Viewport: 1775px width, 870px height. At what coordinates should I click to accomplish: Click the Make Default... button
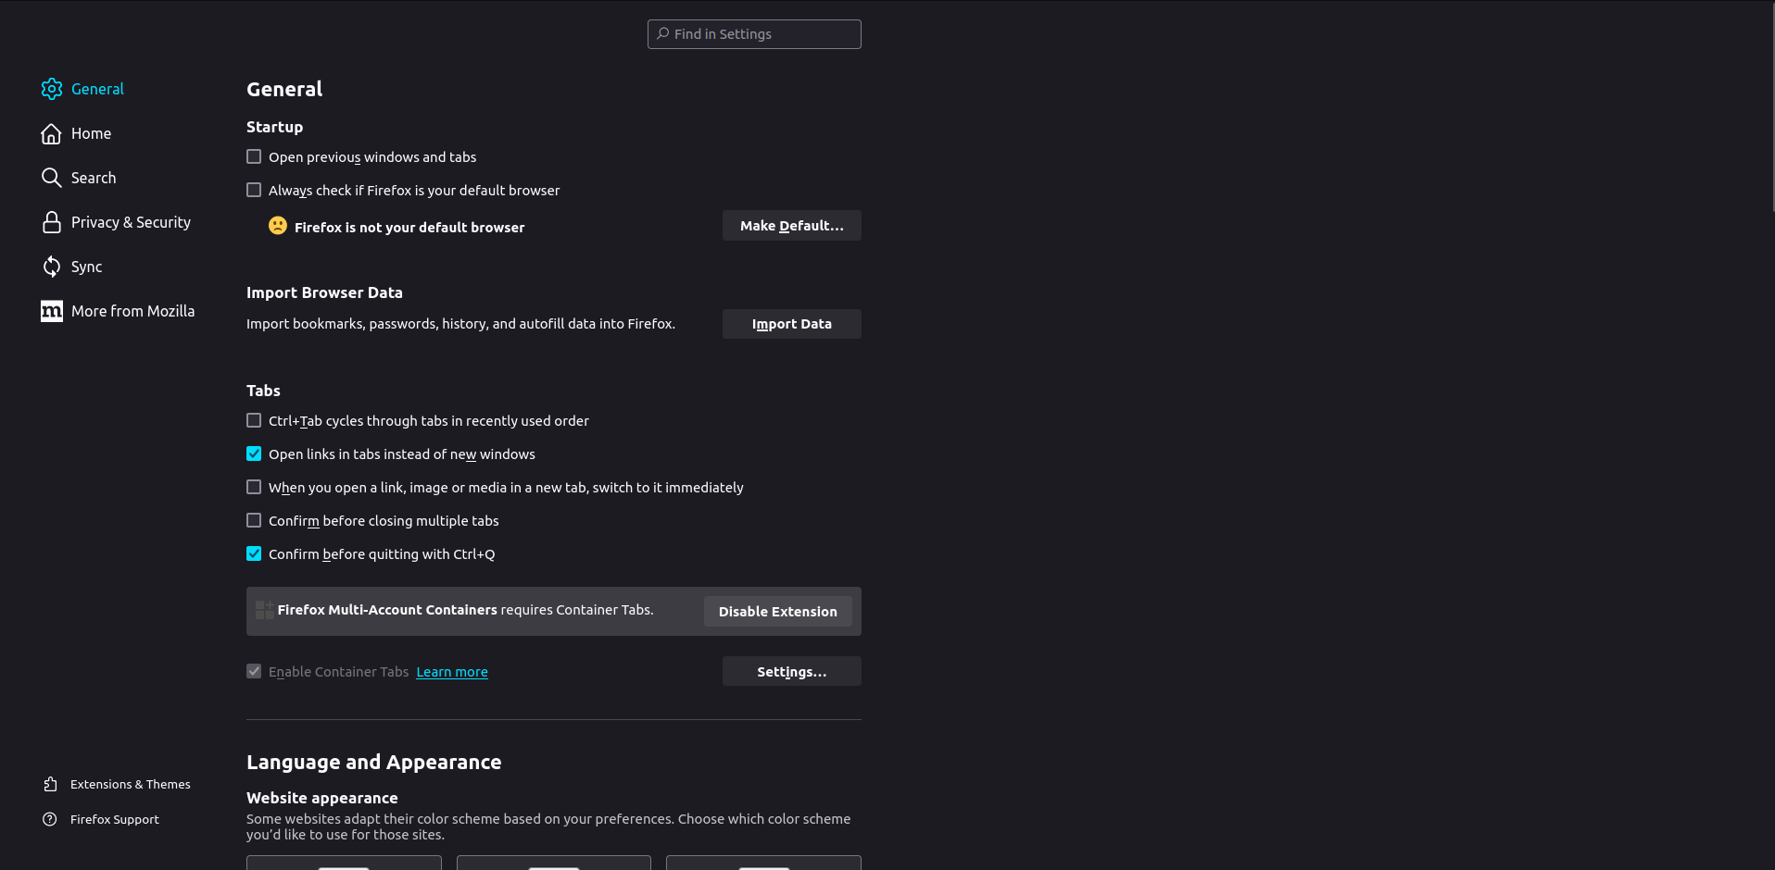pos(792,226)
